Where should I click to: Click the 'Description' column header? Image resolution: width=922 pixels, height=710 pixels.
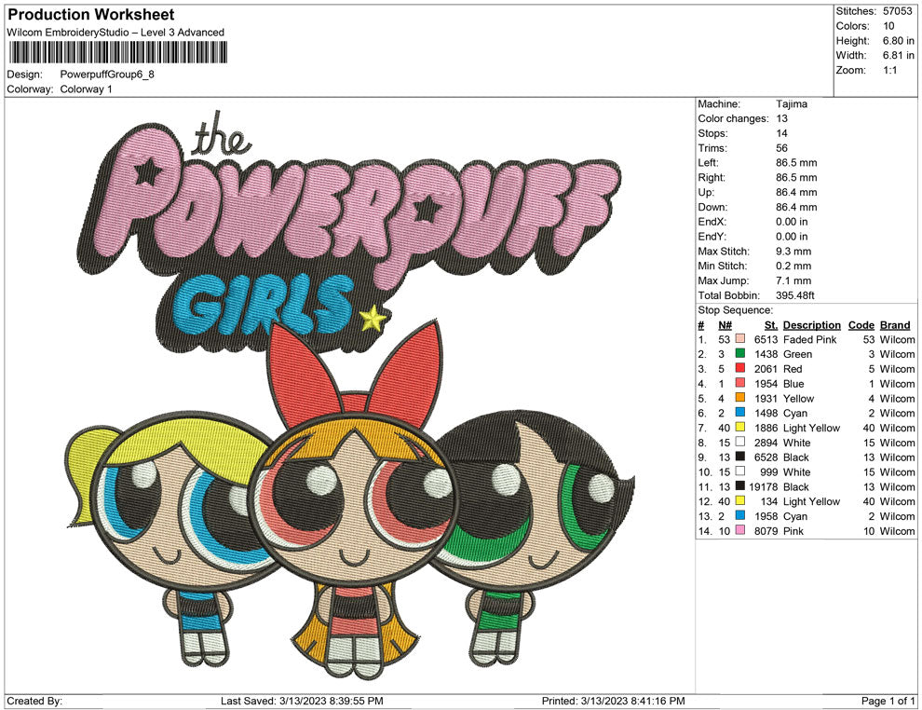pyautogui.click(x=811, y=325)
